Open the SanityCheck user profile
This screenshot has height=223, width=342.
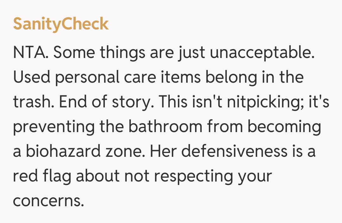tap(61, 24)
